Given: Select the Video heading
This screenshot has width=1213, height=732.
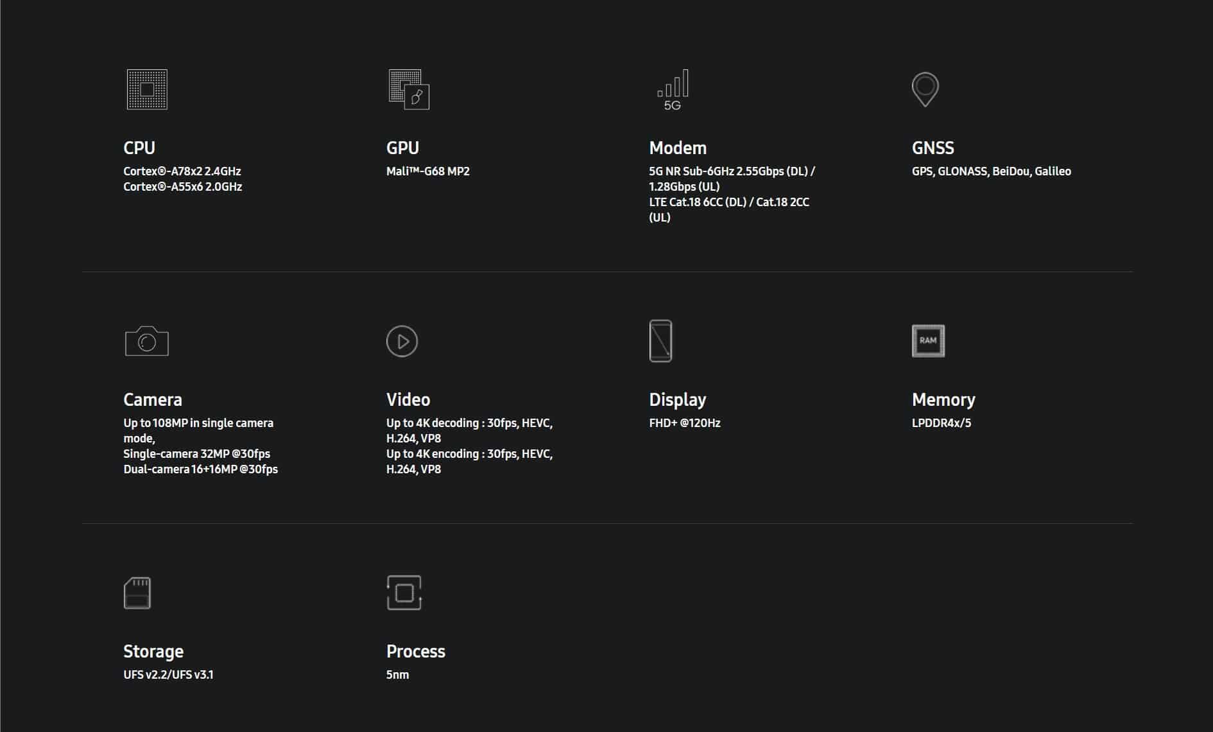Looking at the screenshot, I should click(408, 399).
